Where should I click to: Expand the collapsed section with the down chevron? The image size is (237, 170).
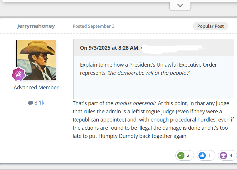click(x=180, y=5)
